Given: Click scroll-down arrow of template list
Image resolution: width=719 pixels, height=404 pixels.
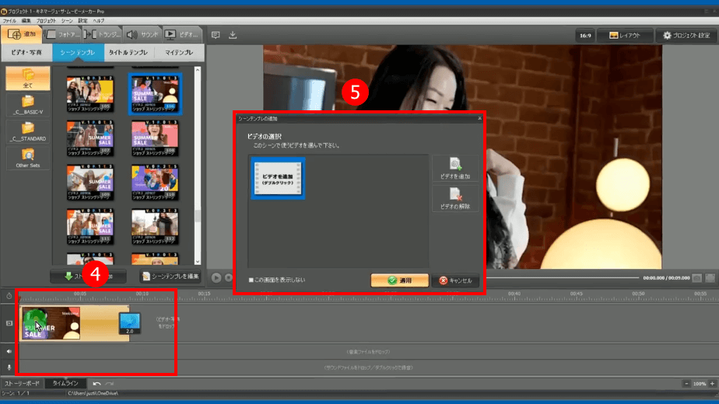Looking at the screenshot, I should point(198,262).
